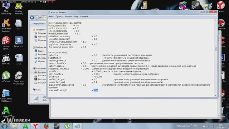
Task: Select Недавние места in Explorer sidebar
Action: pos(40,40)
